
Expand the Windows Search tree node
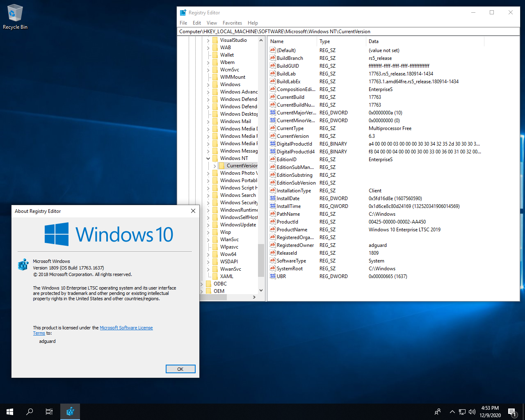(208, 195)
